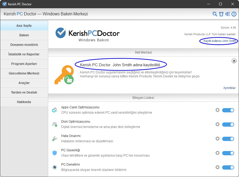Mute sounds with the speaker icon

(x=228, y=14)
